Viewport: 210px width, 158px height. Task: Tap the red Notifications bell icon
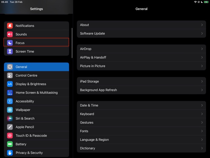pos(10,26)
